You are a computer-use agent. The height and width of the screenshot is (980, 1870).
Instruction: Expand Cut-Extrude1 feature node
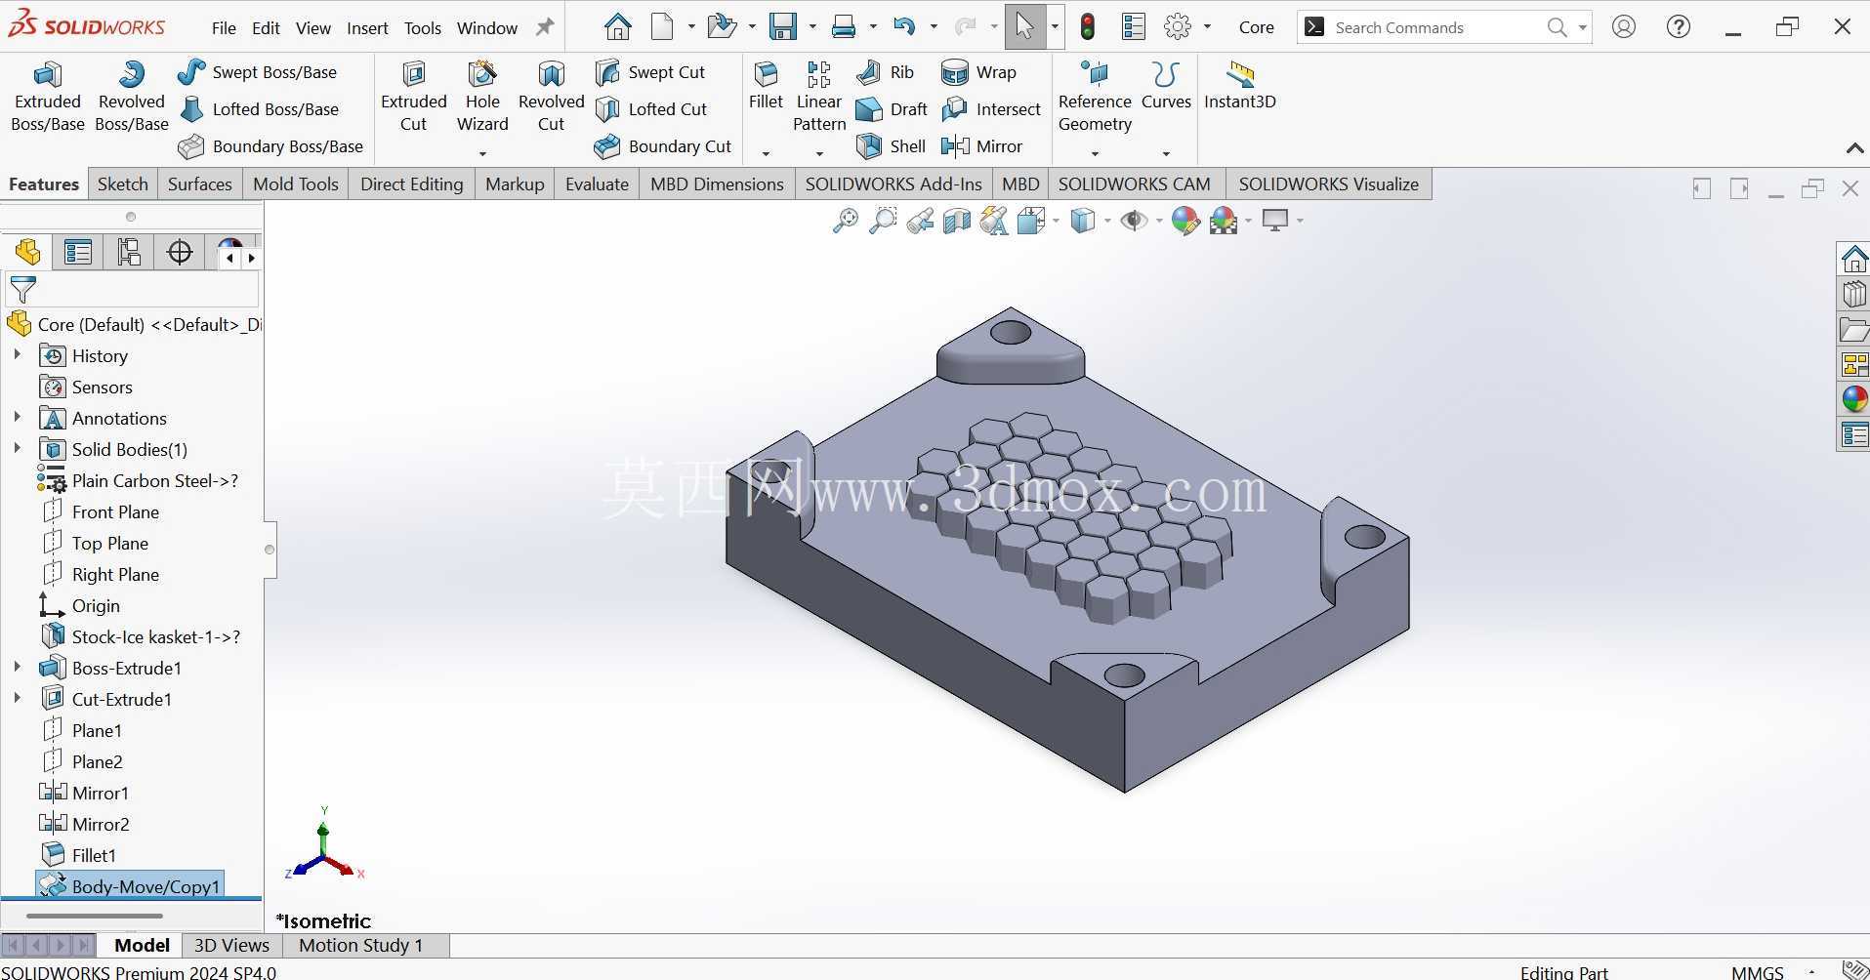point(17,699)
